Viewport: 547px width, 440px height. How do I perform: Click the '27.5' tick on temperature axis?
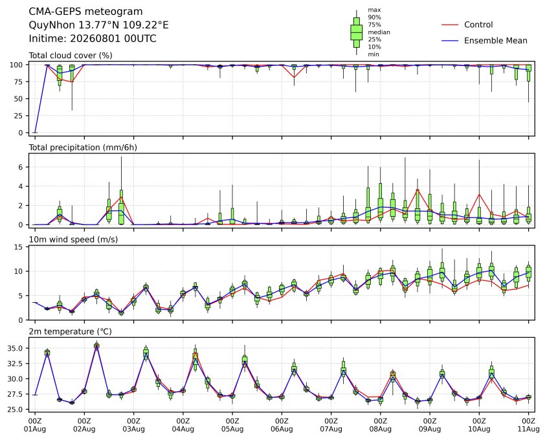coord(15,394)
